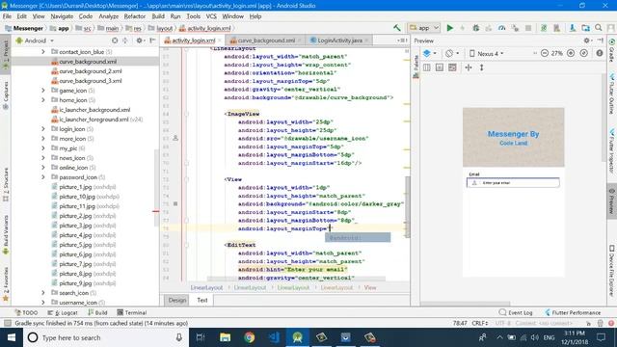617x347 pixels.
Task: Click the Email field in the preview
Action: click(x=513, y=183)
